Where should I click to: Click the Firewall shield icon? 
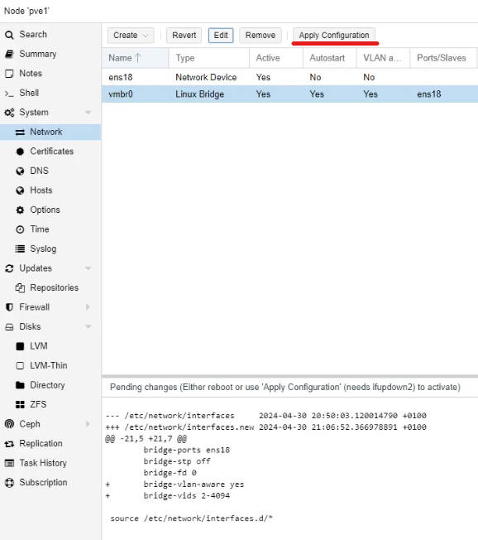[x=9, y=307]
